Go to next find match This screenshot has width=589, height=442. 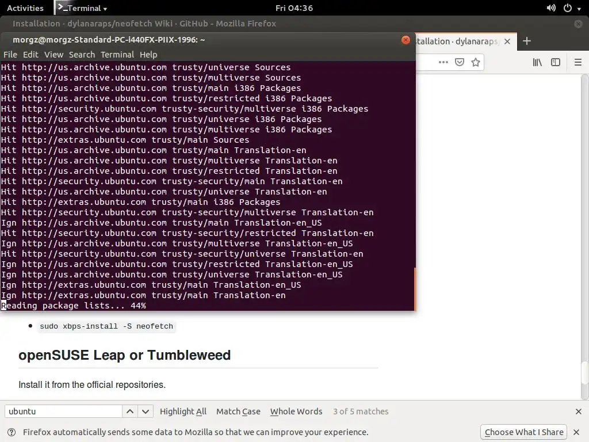click(x=146, y=411)
